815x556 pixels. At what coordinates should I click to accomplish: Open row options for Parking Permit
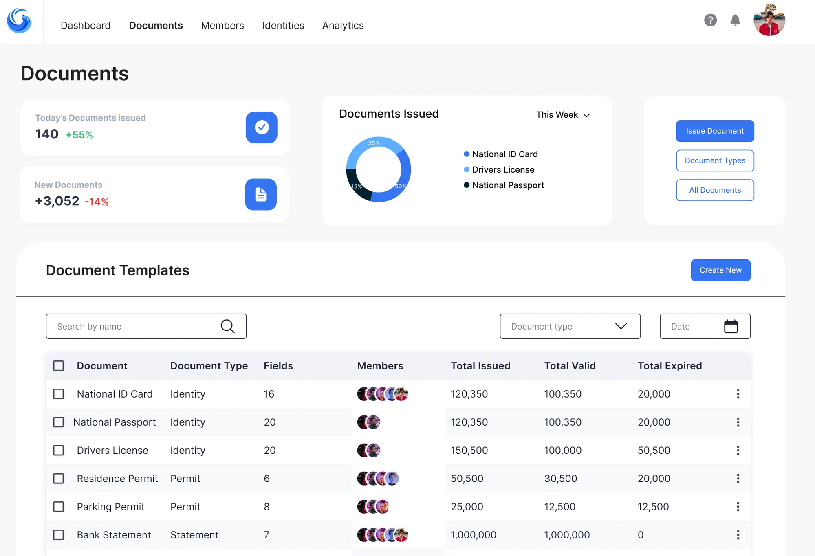pos(738,507)
